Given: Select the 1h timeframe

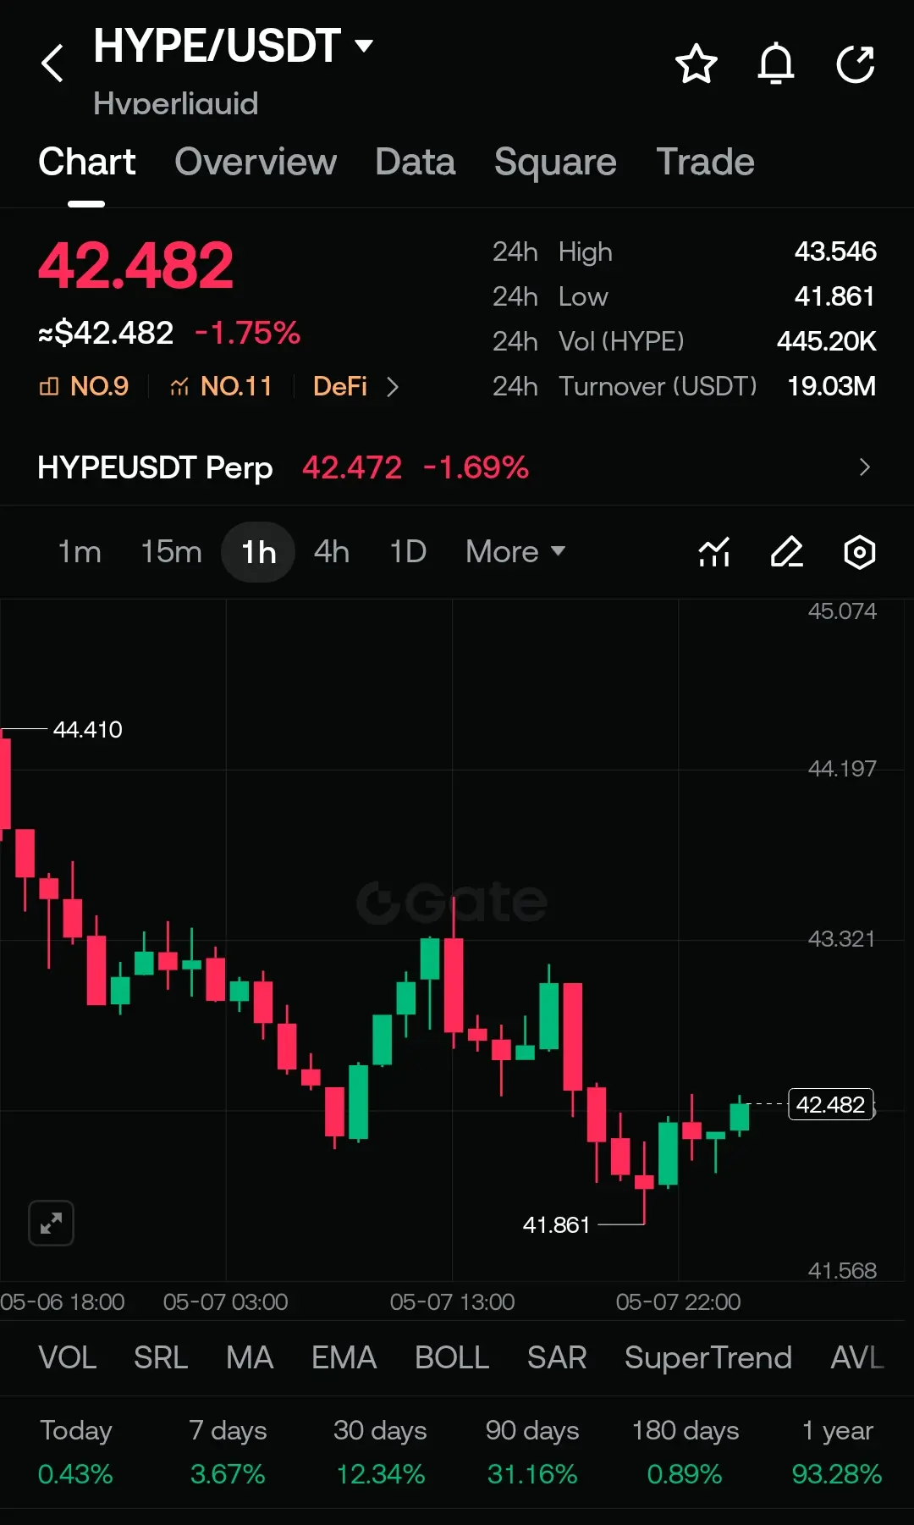Looking at the screenshot, I should tap(258, 552).
